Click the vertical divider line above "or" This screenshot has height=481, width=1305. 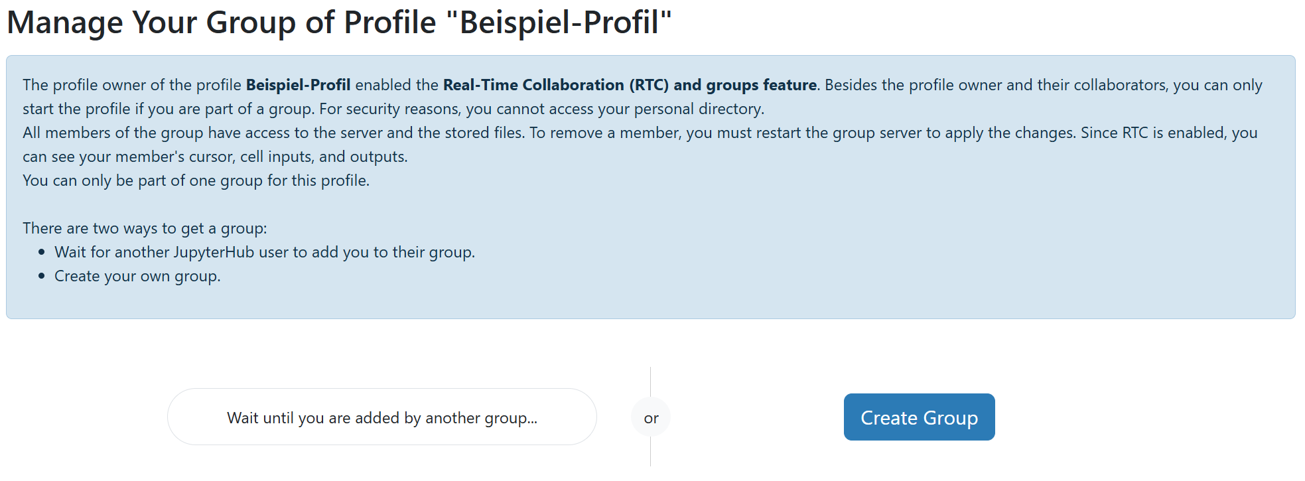point(651,381)
